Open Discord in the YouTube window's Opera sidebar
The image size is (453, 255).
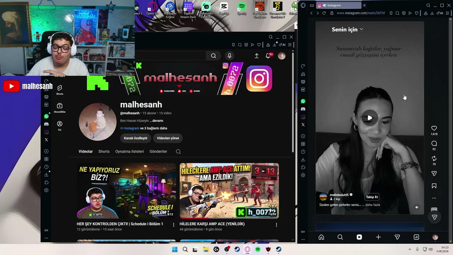click(46, 124)
